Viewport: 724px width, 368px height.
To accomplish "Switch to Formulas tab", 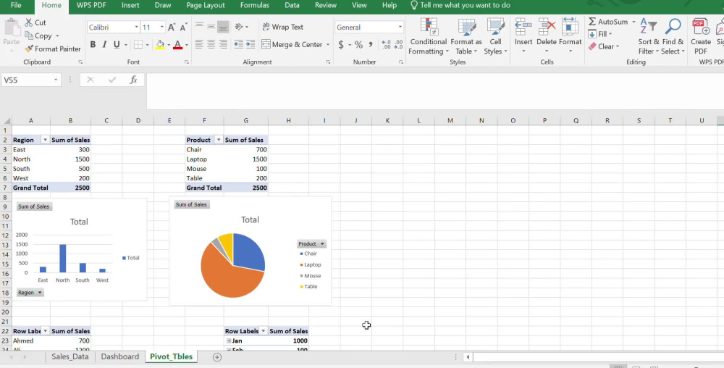I will (254, 6).
